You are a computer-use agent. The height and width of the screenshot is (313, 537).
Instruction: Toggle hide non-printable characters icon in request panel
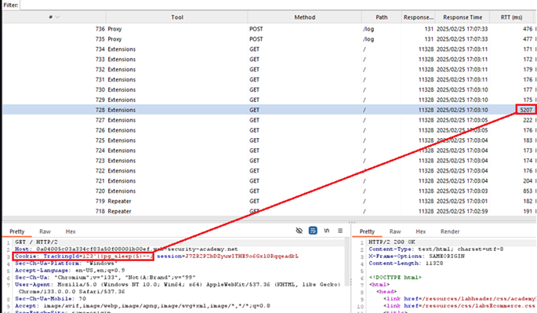tap(299, 231)
